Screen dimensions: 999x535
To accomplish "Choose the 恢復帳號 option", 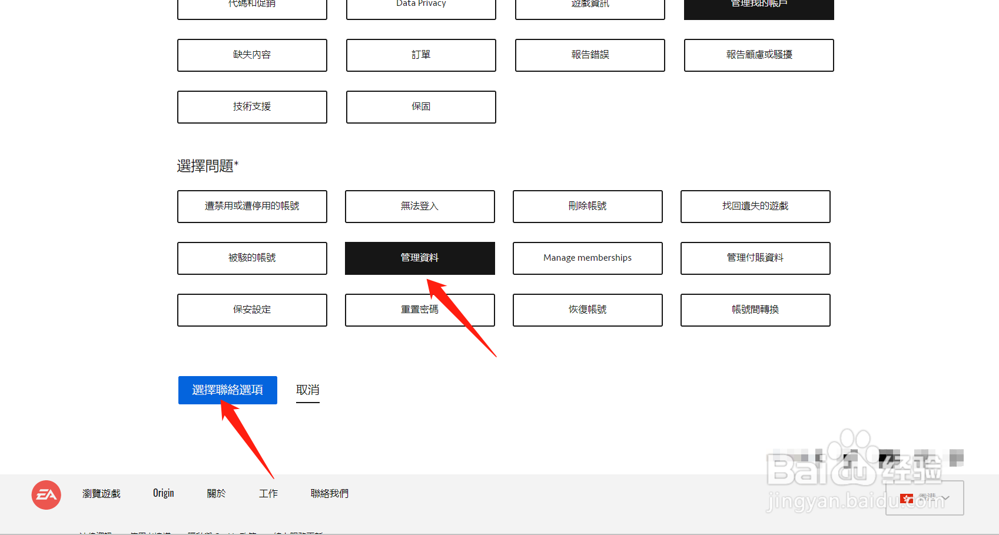I will [587, 310].
